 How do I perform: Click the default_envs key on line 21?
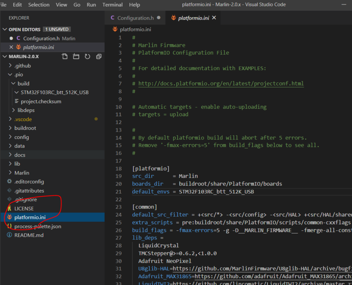pyautogui.click(x=151, y=192)
